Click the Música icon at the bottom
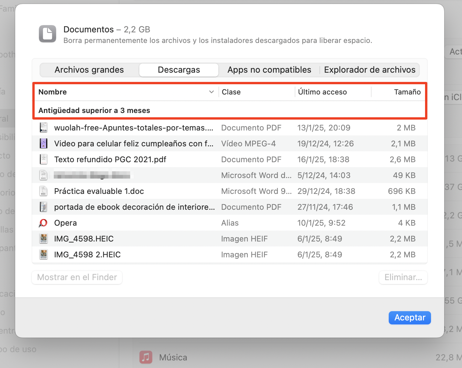The image size is (462, 368). [x=146, y=357]
